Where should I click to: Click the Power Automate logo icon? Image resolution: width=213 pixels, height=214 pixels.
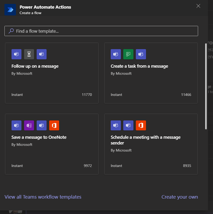[10, 10]
